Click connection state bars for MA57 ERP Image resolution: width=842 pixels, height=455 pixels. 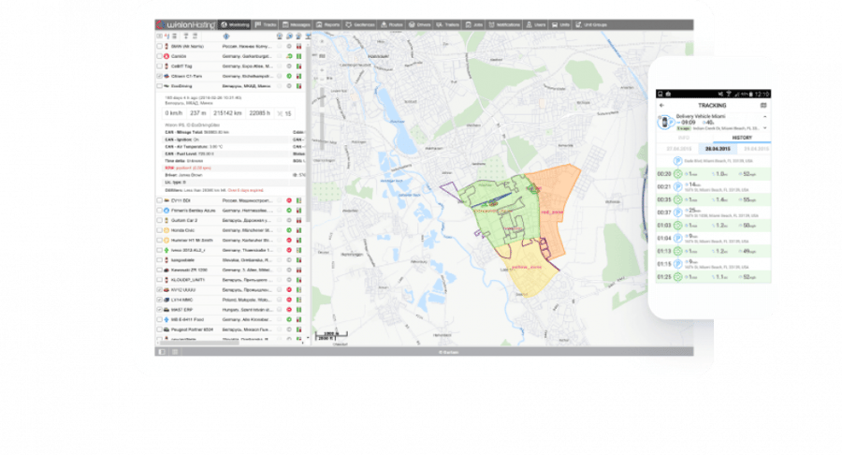[x=299, y=310]
